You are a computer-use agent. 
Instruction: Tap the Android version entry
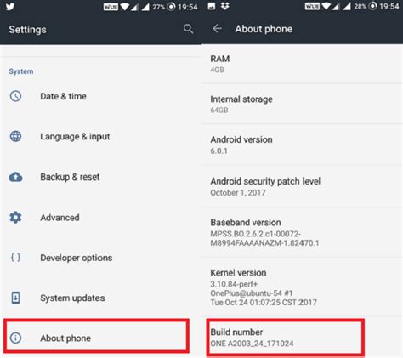(x=302, y=145)
